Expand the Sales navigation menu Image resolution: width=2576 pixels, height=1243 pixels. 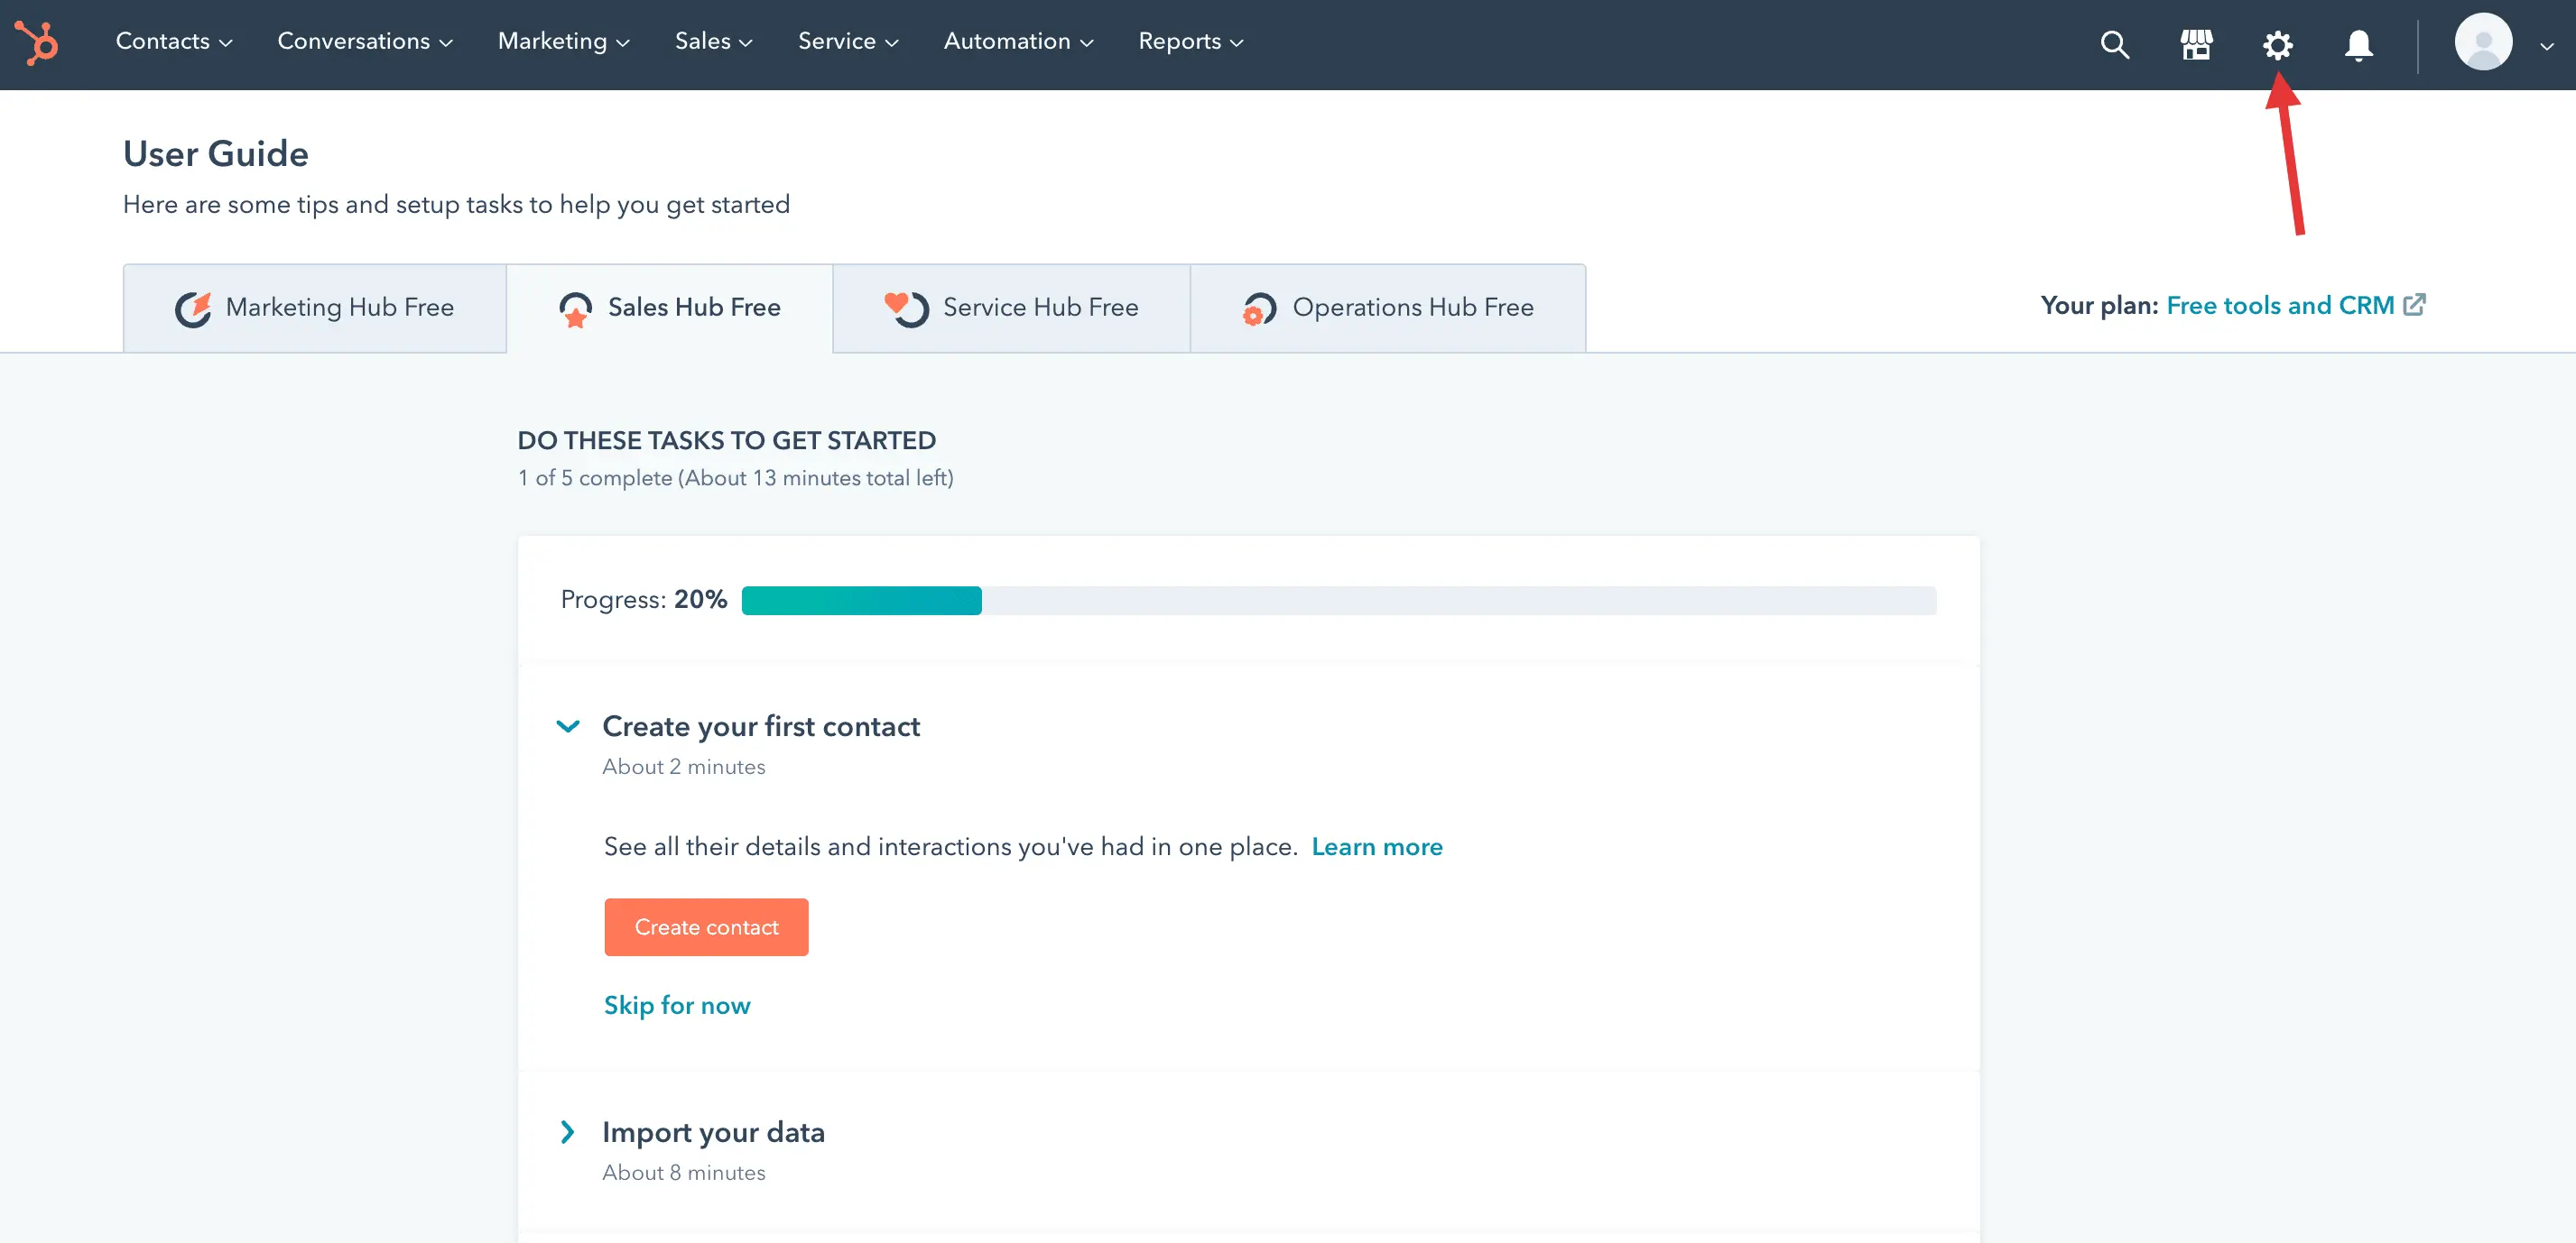click(x=714, y=41)
